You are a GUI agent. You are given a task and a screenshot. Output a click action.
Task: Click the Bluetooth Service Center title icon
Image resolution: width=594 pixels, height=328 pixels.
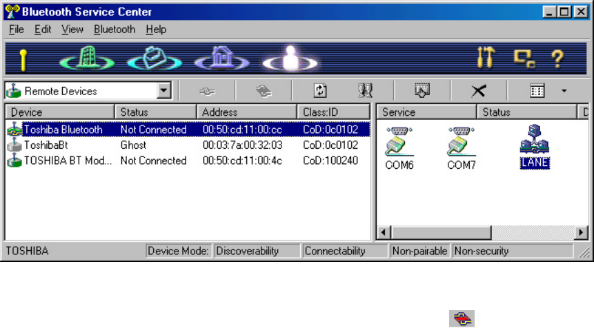coord(12,11)
